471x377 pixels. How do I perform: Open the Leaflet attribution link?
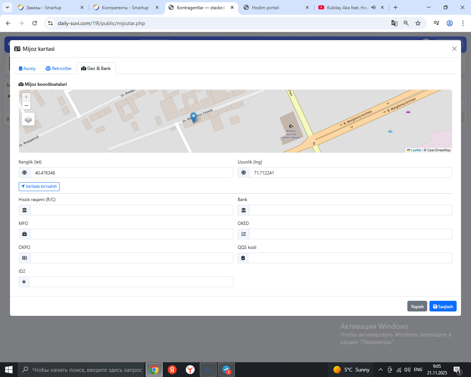tap(415, 150)
